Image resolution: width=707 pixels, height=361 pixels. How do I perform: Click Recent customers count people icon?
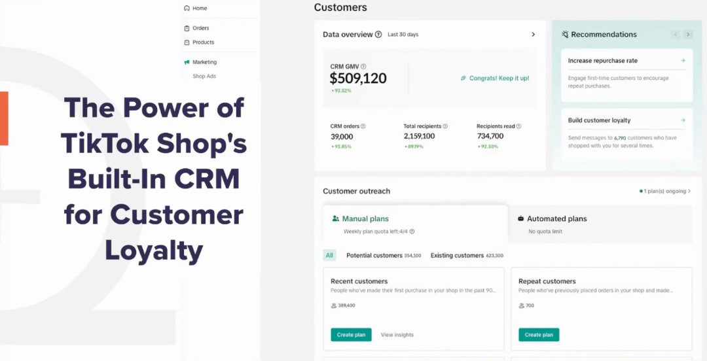(334, 305)
